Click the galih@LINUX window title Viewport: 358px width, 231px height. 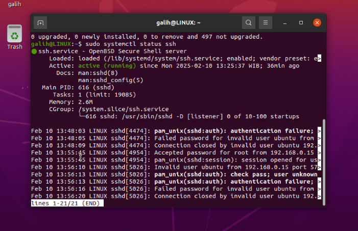pyautogui.click(x=178, y=23)
